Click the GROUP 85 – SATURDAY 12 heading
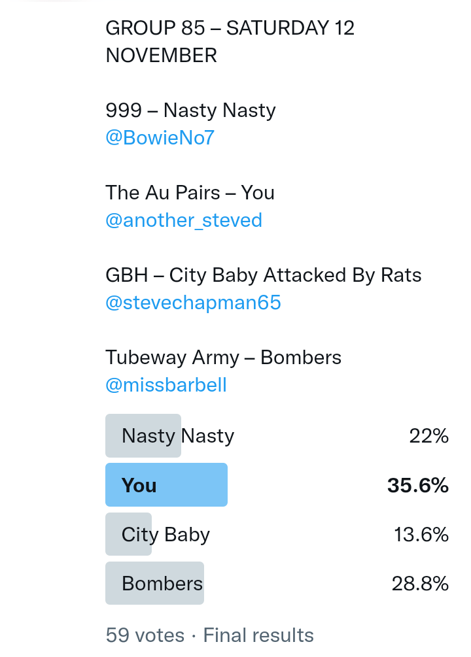This screenshot has width=471, height=657. tap(230, 28)
